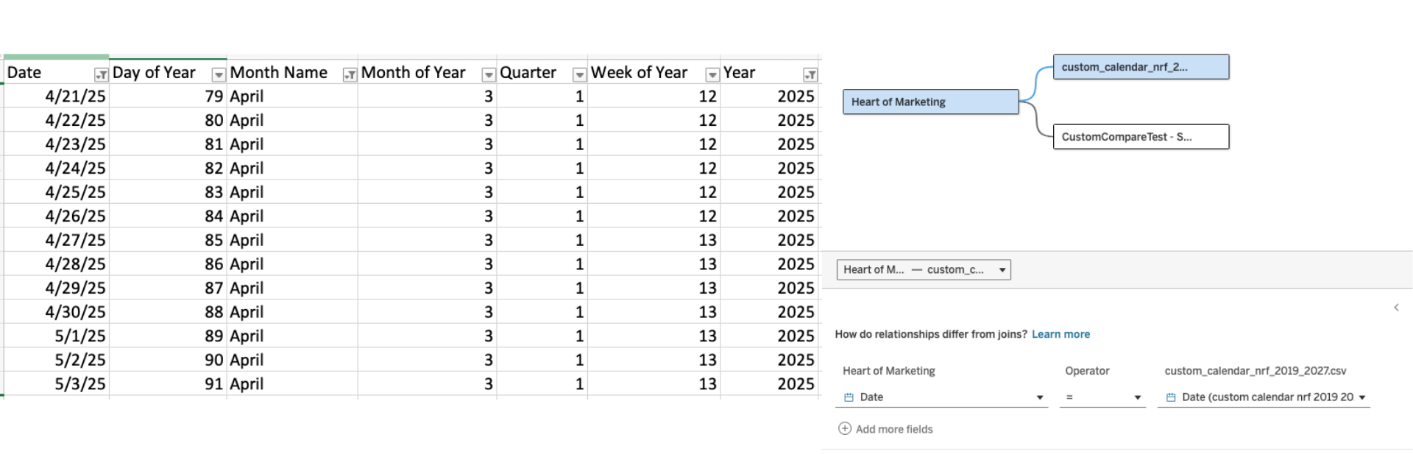Expand the Heart of Marketing Date field dropdown
Viewport: 1413px width, 454px height.
tap(1039, 397)
